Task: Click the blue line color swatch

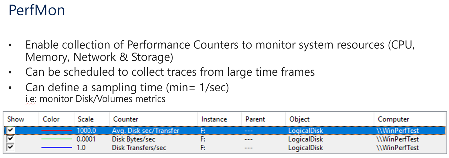Action: pos(57,148)
